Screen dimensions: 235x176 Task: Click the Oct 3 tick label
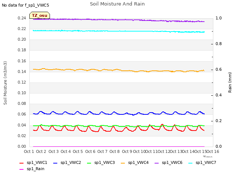point(54,151)
